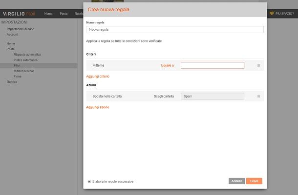Screen dimensions: 298x195
Task: Click the Più spazio diamond icon
Action: tap(272, 13)
